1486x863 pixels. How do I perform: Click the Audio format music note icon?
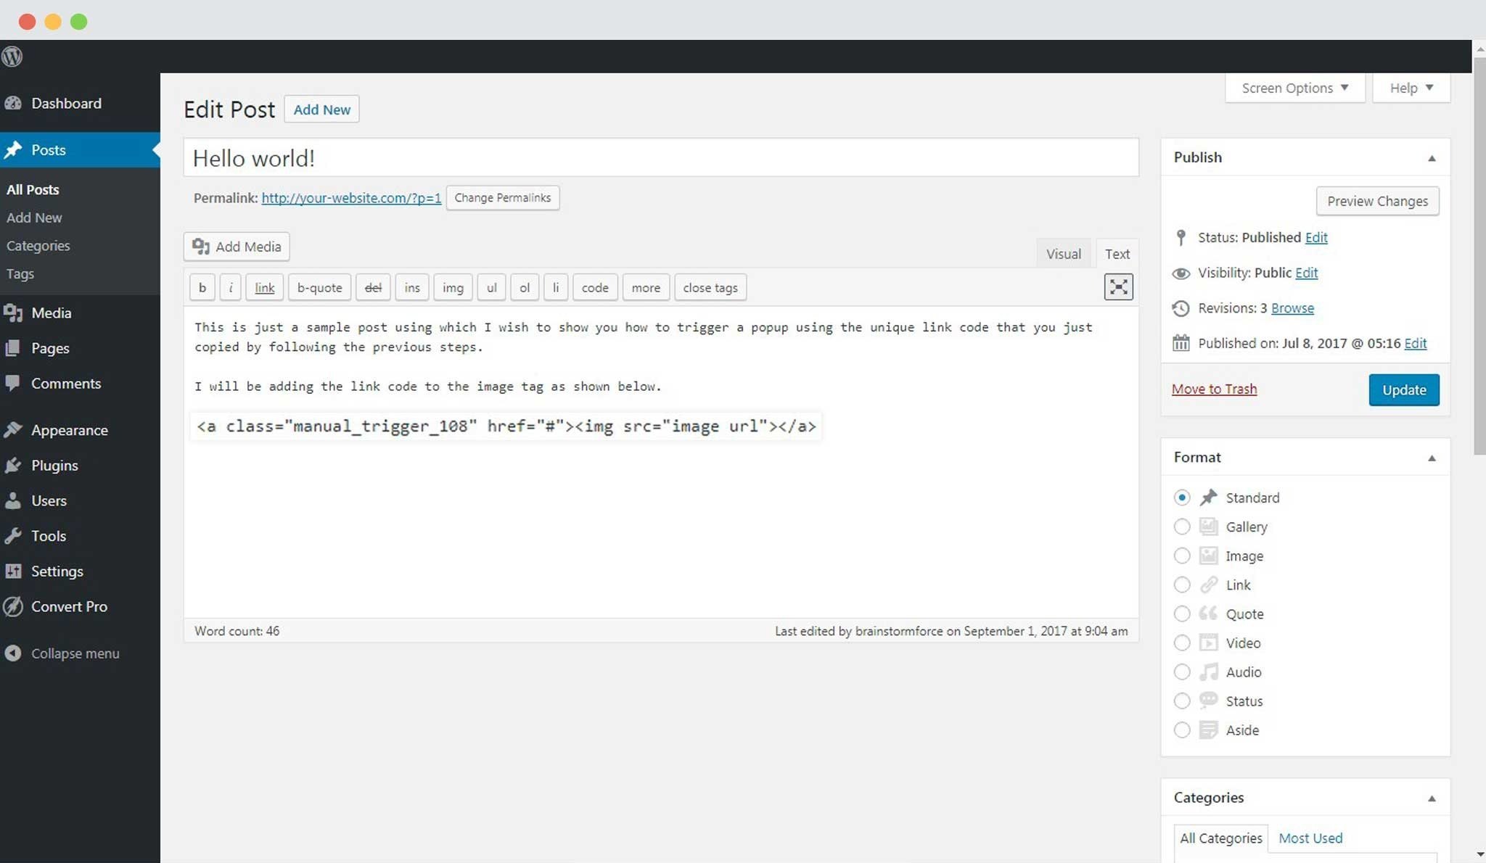point(1208,672)
